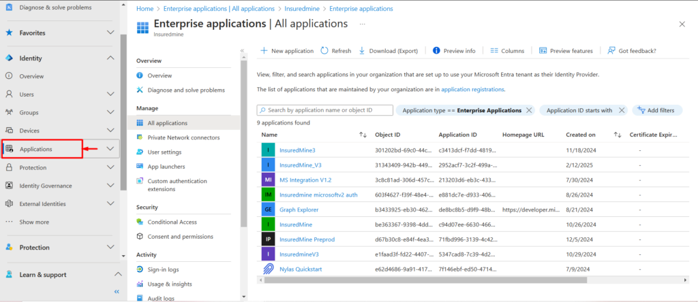Open Preview features
The width and height of the screenshot is (698, 302).
[x=566, y=51]
